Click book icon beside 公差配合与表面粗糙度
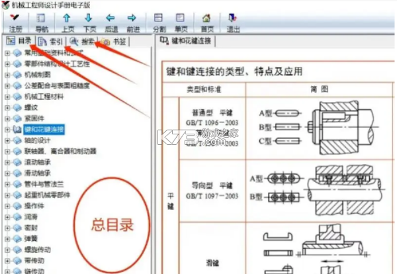 (17, 85)
